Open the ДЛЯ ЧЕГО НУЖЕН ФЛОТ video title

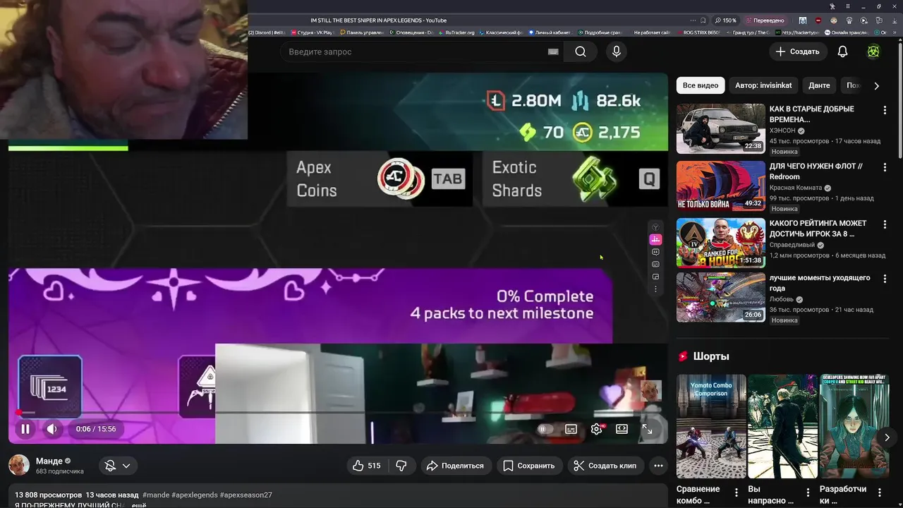click(x=816, y=171)
